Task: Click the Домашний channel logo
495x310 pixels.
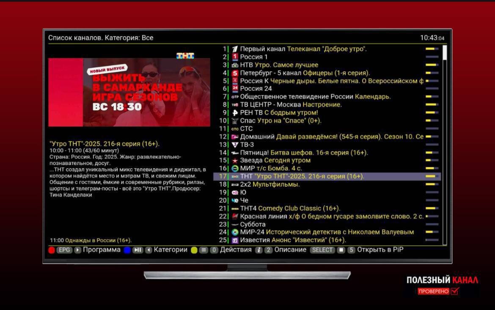Action: pos(235,137)
